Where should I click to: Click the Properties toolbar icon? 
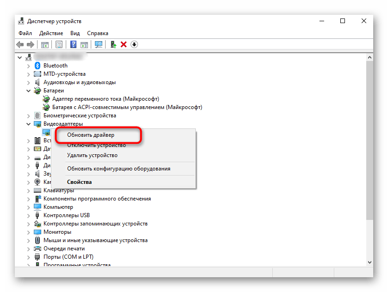pos(59,44)
